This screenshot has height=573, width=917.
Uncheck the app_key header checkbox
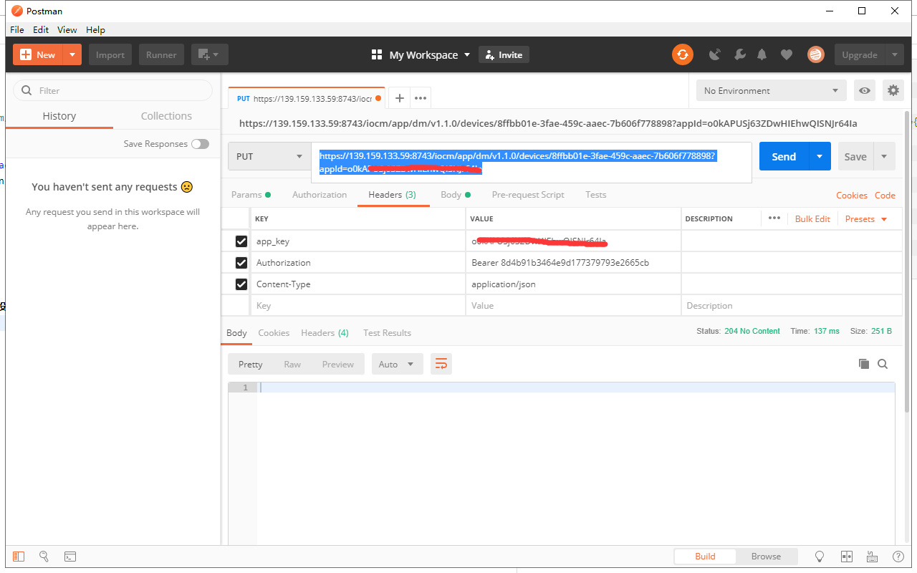pyautogui.click(x=241, y=241)
